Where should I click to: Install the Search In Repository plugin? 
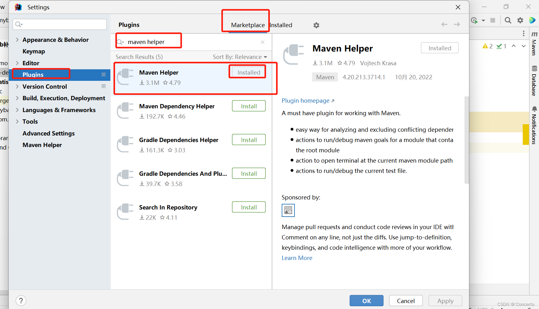pos(249,207)
